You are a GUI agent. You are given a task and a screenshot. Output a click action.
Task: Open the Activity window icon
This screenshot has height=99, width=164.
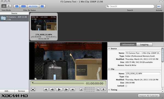159,6
